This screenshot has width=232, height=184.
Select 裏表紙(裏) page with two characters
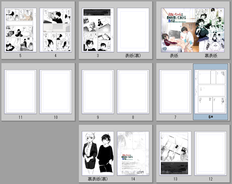98,153
